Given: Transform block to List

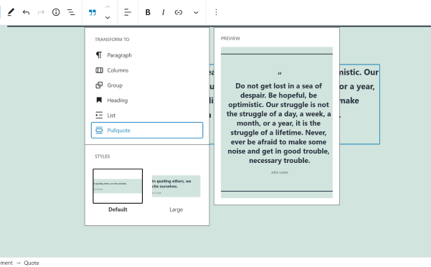Looking at the screenshot, I should (x=147, y=116).
